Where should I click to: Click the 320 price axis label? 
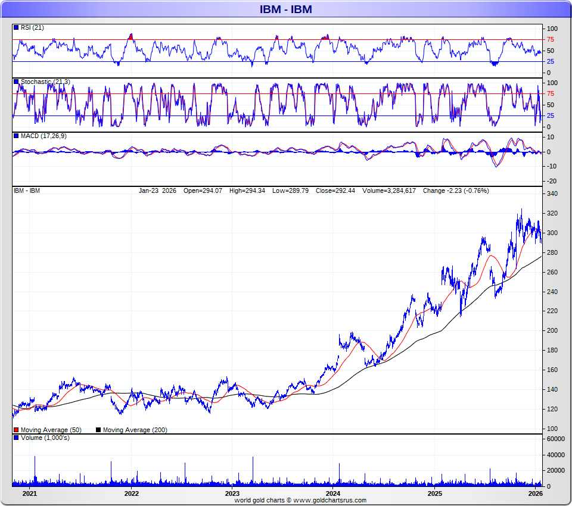coord(552,213)
